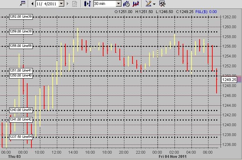Select the pencil drawing tool icon
The width and height of the screenshot is (242, 160).
(x=148, y=4)
